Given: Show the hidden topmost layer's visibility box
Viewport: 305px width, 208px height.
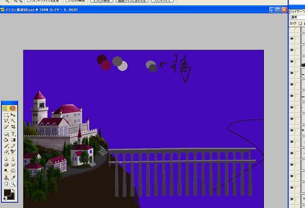Looking at the screenshot, I should (x=292, y=30).
